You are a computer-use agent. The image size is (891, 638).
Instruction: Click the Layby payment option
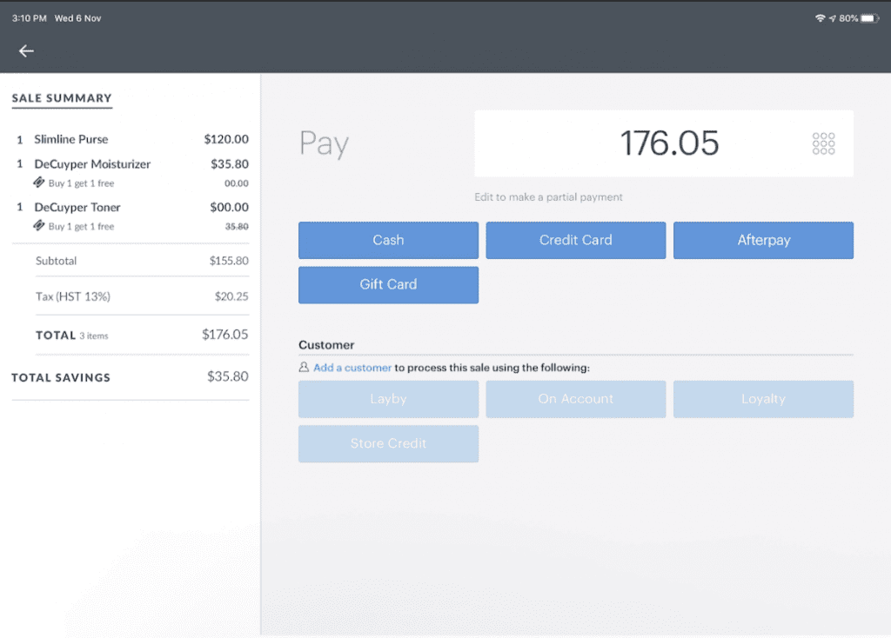point(388,398)
